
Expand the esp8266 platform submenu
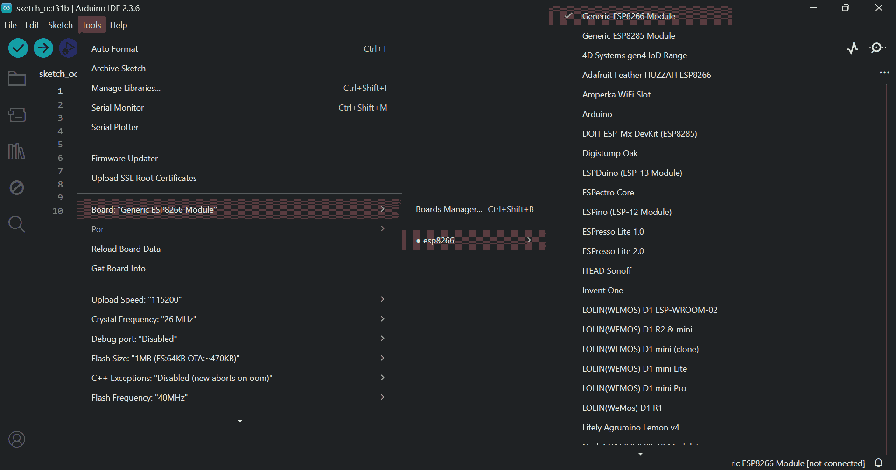pos(474,241)
